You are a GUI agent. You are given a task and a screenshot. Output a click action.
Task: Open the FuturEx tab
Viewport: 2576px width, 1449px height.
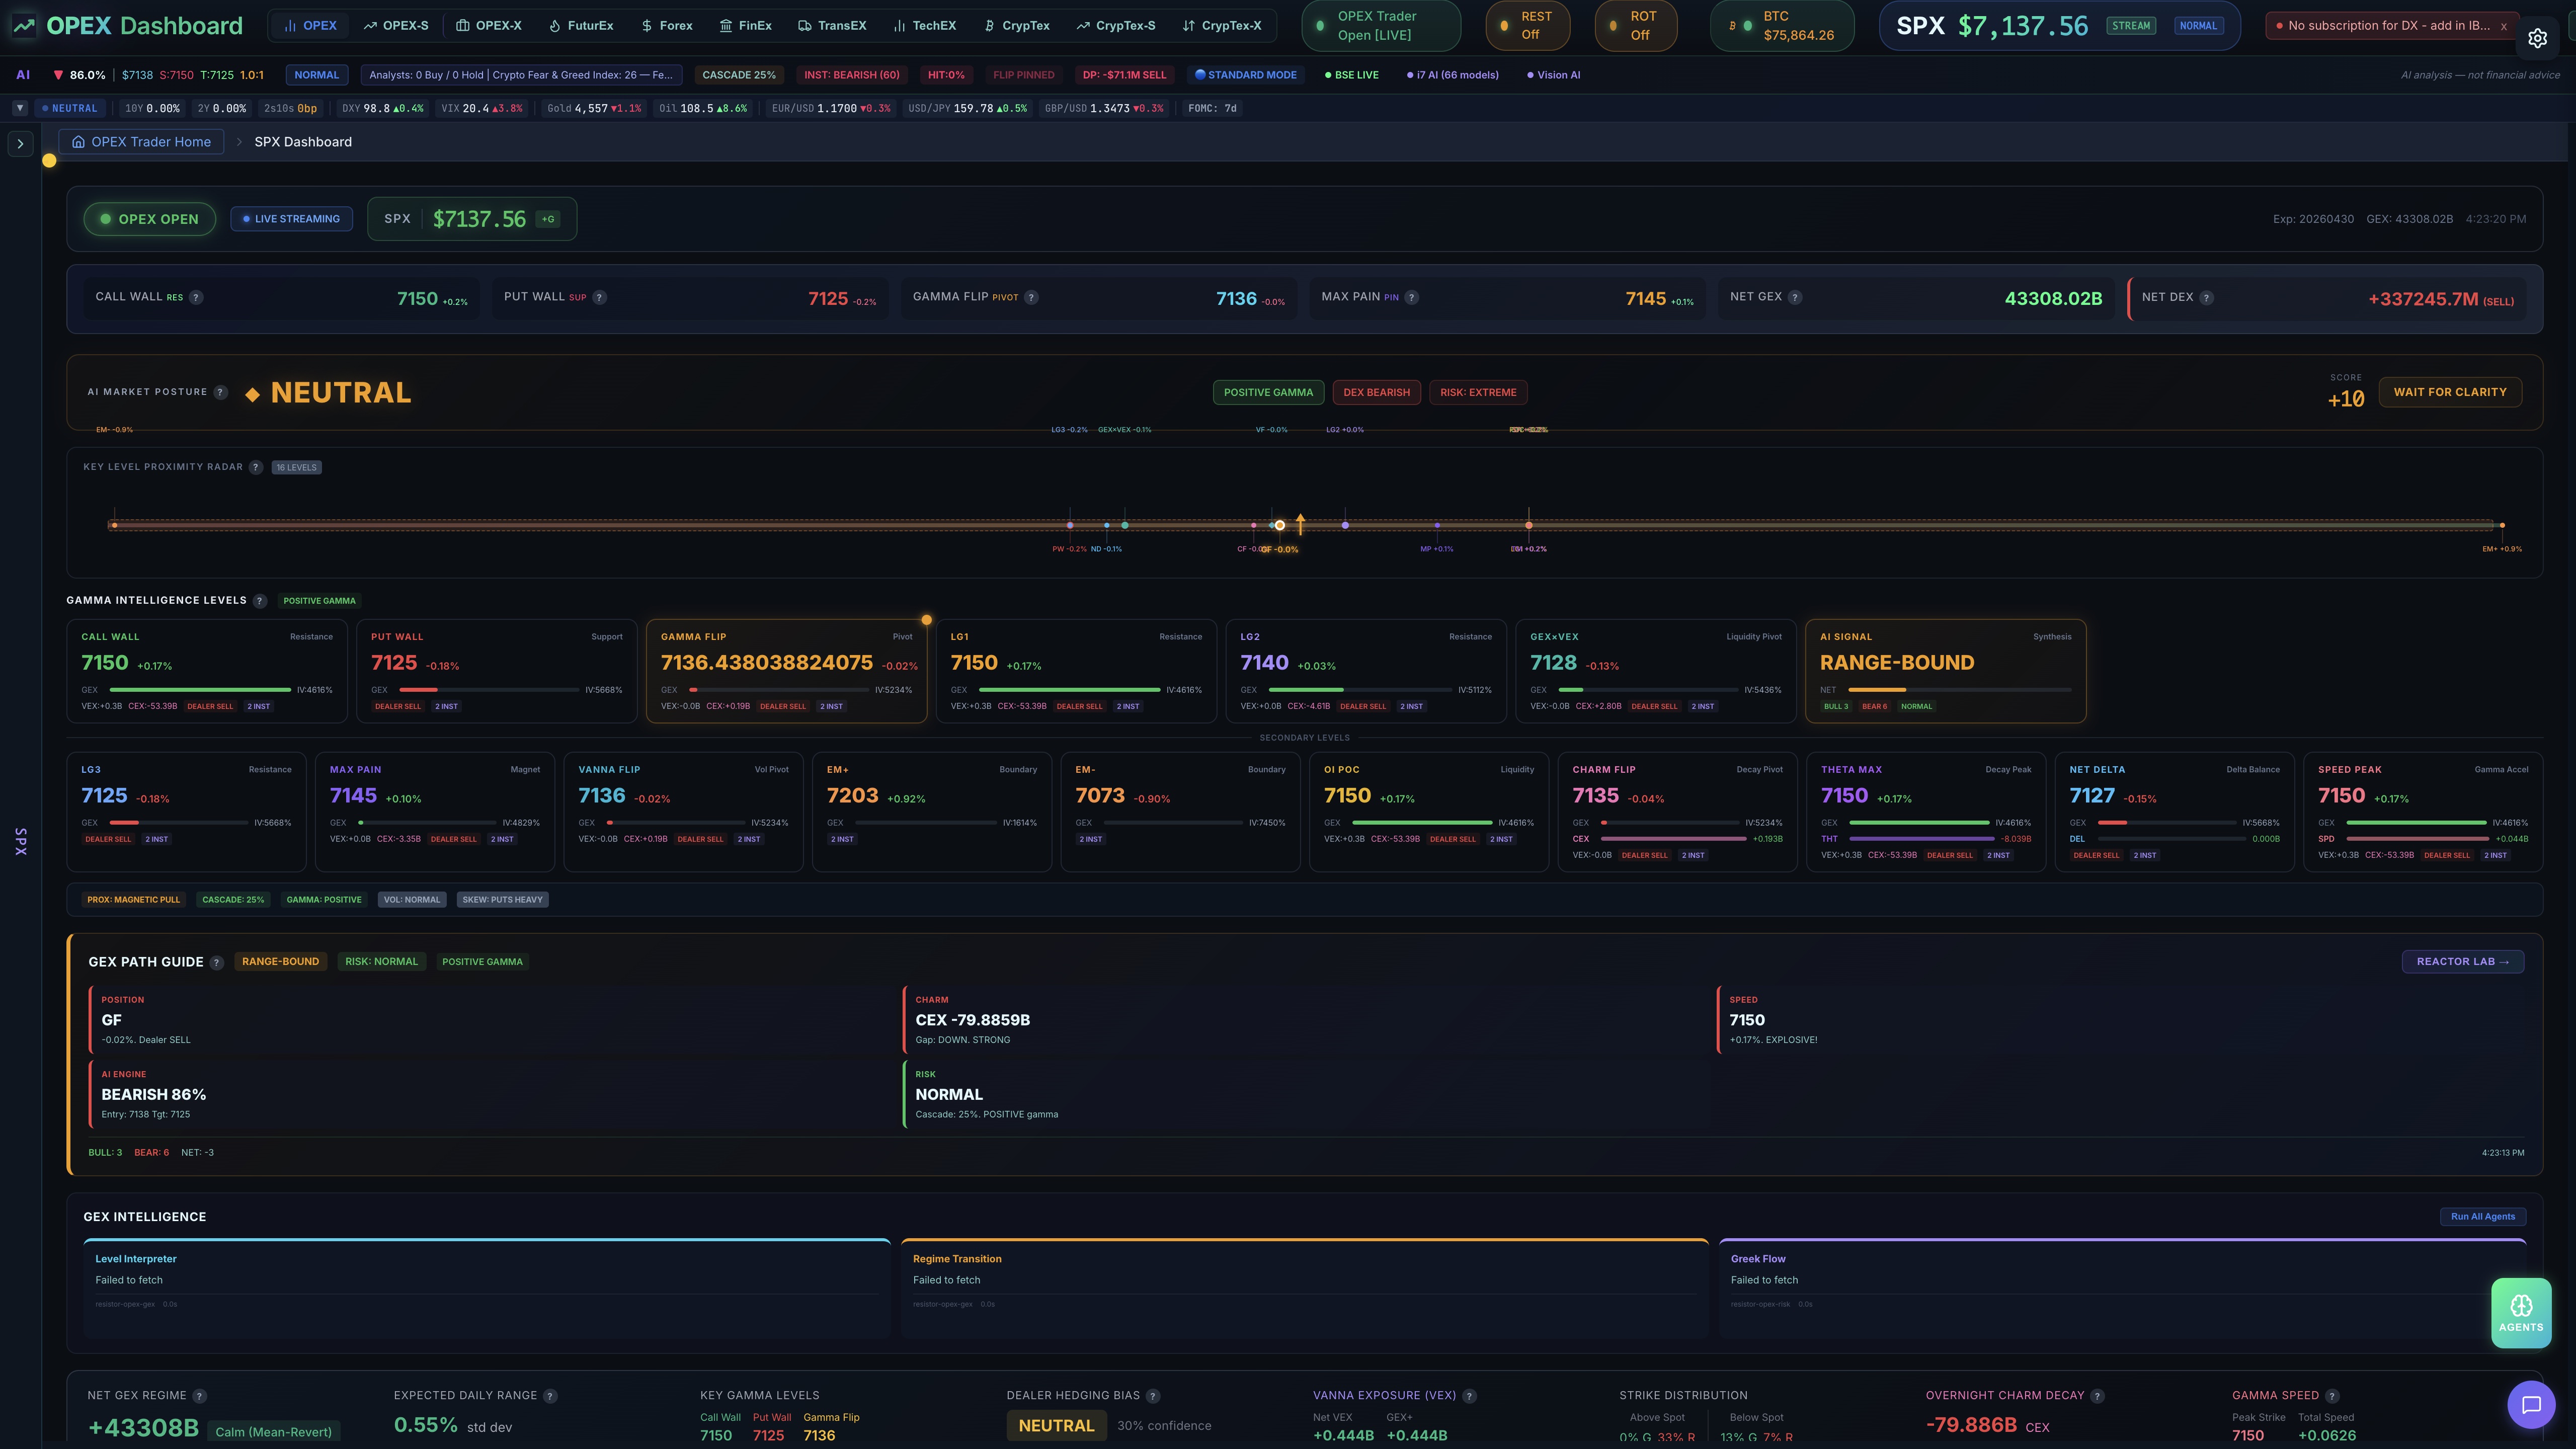tap(581, 26)
